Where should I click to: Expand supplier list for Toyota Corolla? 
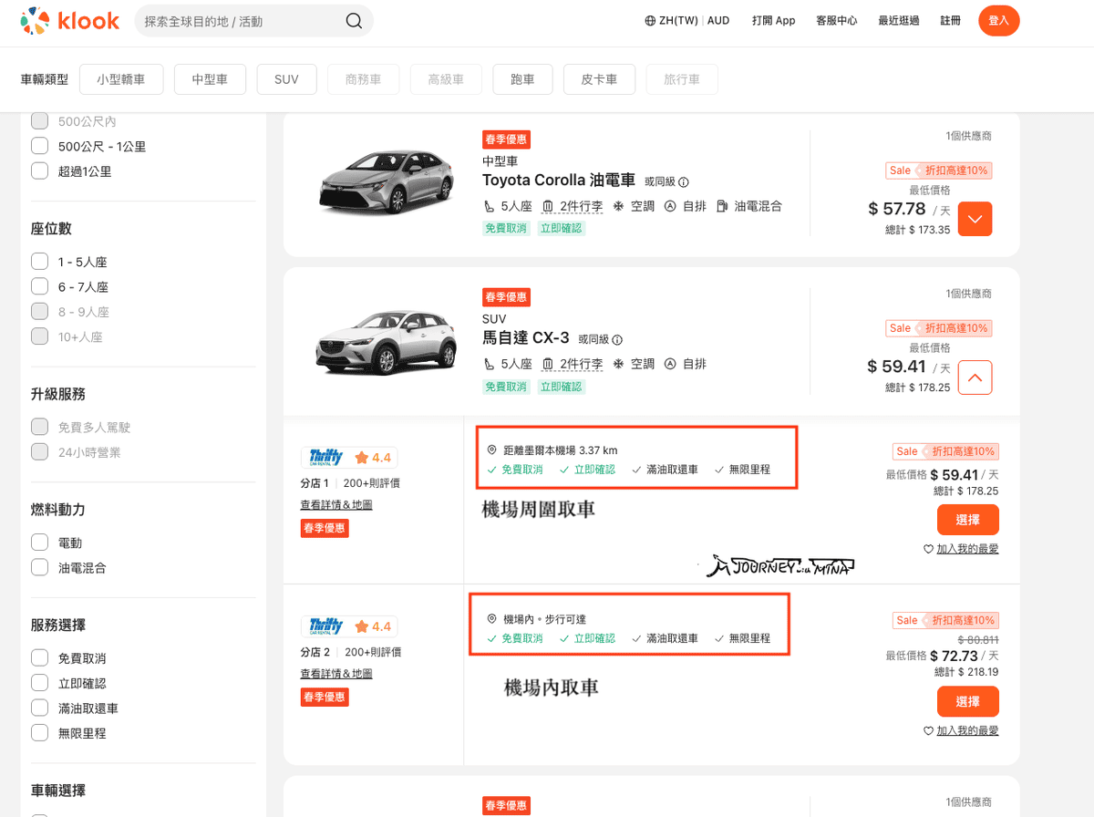point(975,219)
